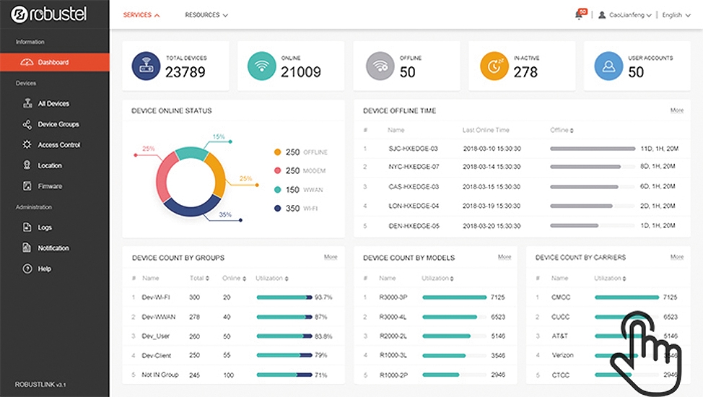703x397 pixels.
Task: Click More in Device Count by Models
Action: point(505,257)
